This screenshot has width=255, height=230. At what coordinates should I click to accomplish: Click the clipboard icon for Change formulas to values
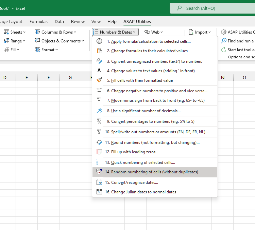[x=99, y=51]
